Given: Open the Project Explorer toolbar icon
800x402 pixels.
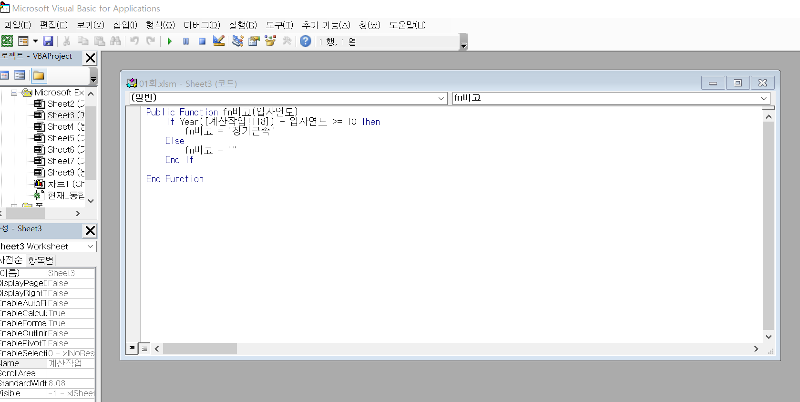Looking at the screenshot, I should click(237, 41).
